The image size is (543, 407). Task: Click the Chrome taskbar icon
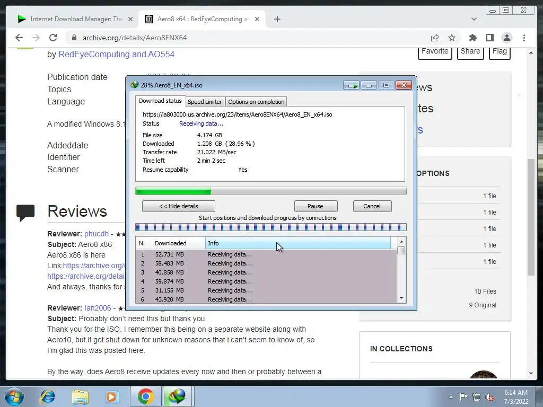tap(146, 396)
